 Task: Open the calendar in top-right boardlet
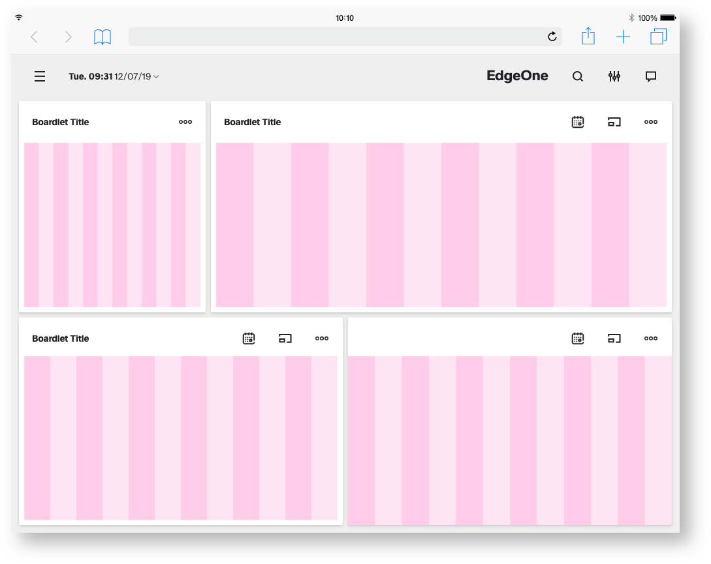pyautogui.click(x=578, y=122)
